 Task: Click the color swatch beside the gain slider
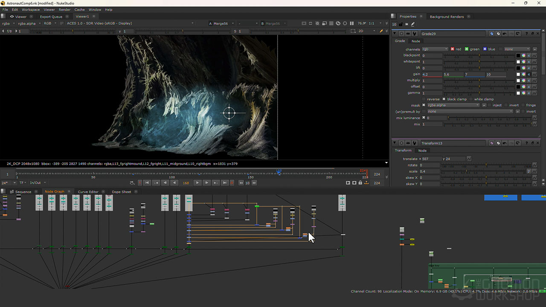pyautogui.click(x=518, y=75)
